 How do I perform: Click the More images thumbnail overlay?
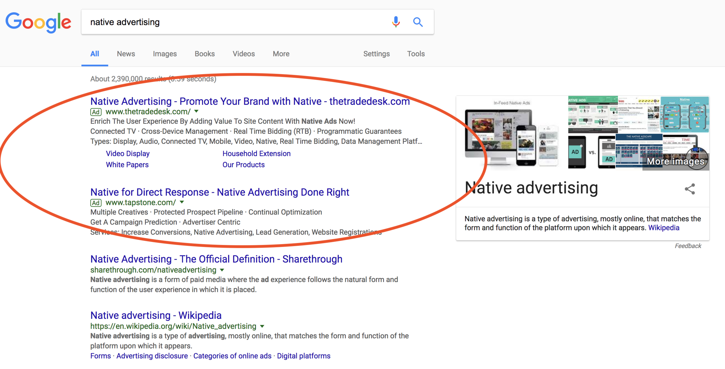675,161
